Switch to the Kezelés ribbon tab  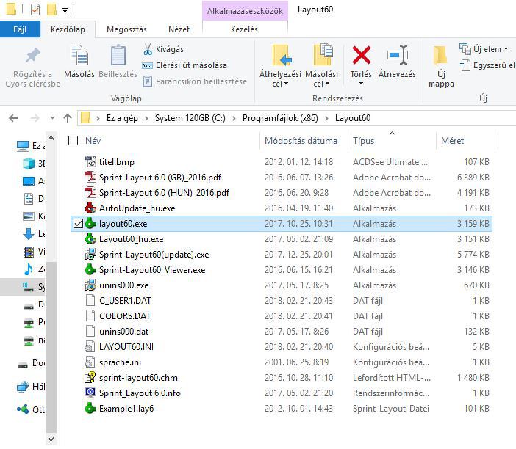[x=245, y=29]
